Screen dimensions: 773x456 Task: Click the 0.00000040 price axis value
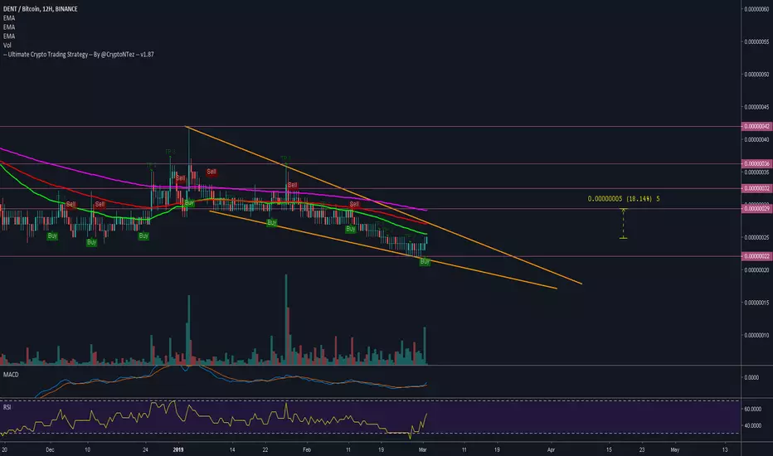click(x=756, y=140)
